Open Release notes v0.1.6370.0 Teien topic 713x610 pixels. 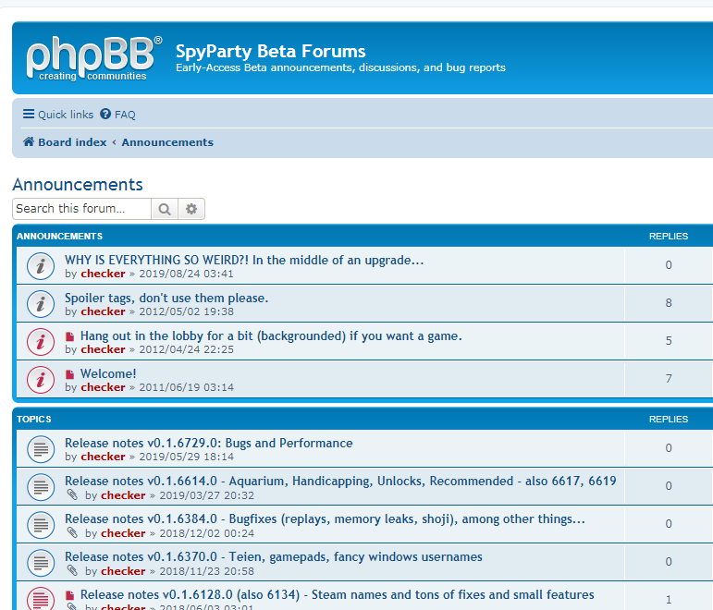tap(274, 556)
